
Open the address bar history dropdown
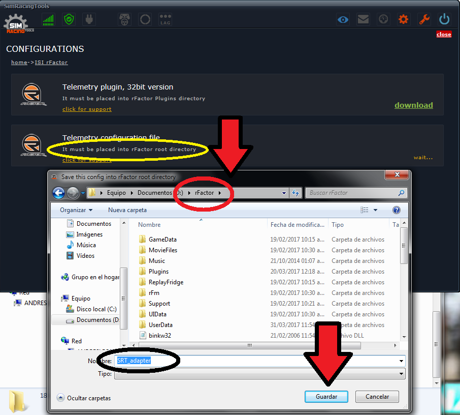point(284,193)
